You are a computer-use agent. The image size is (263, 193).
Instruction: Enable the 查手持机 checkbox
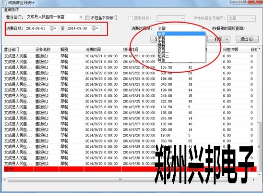(131, 18)
